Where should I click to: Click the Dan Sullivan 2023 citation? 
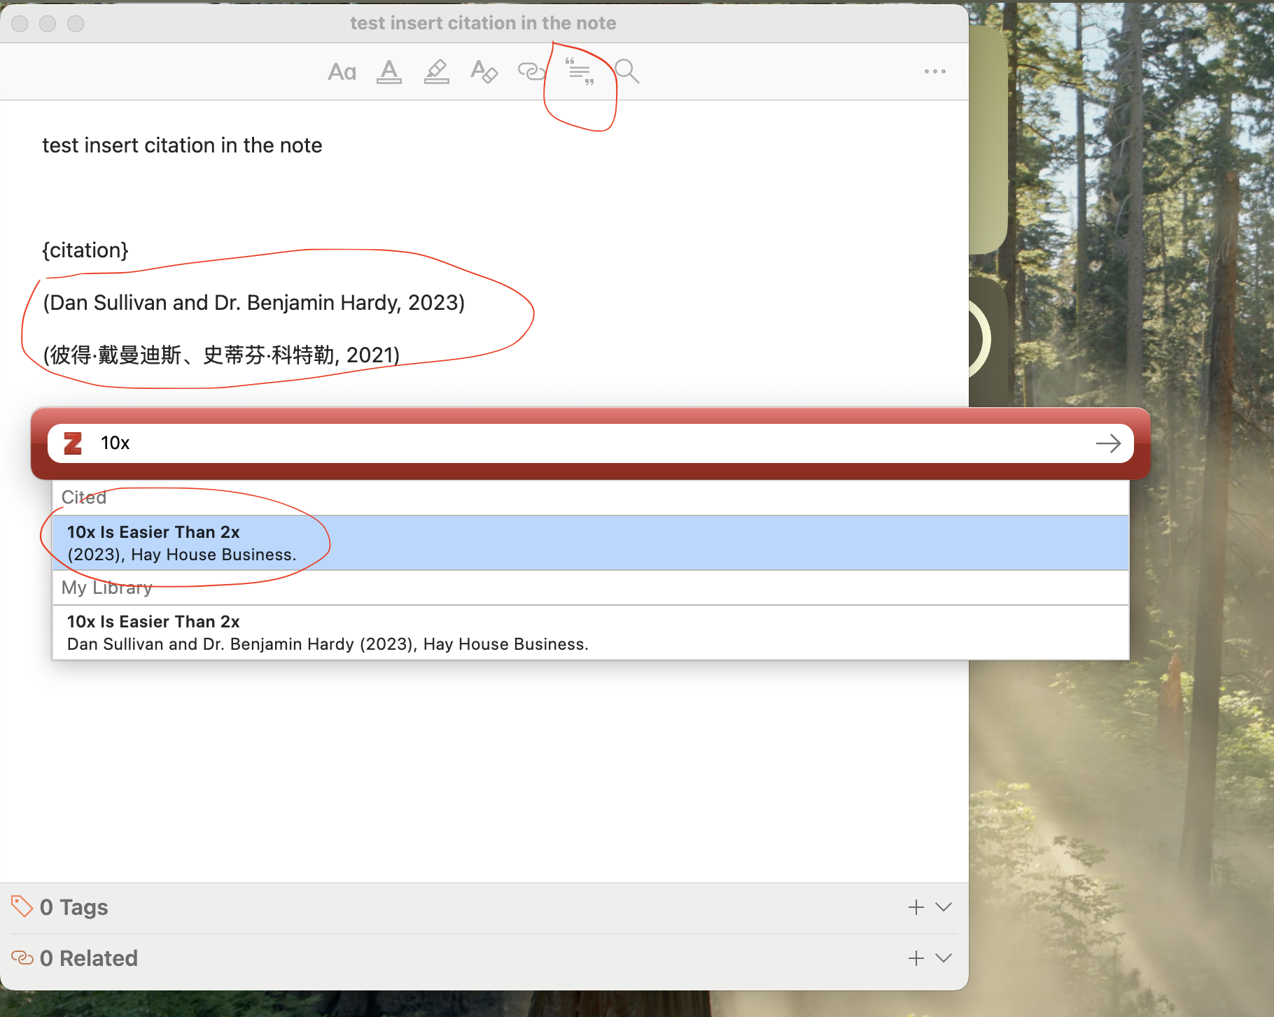(x=254, y=303)
